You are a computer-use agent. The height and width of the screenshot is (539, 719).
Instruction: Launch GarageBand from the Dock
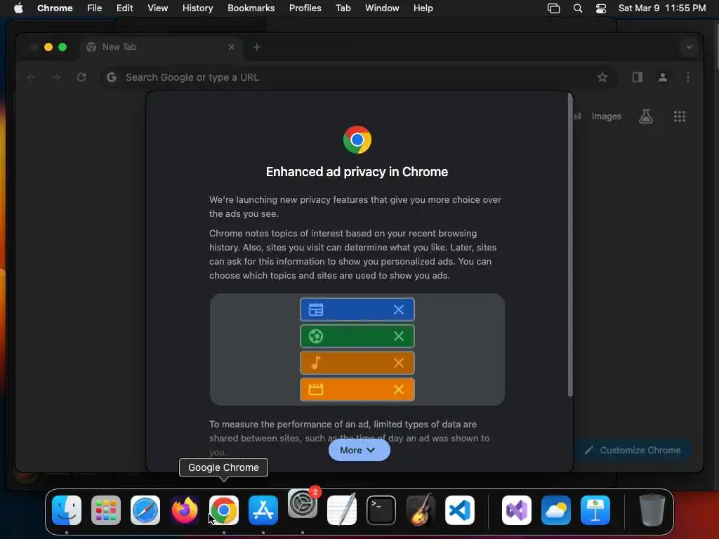[x=421, y=510]
